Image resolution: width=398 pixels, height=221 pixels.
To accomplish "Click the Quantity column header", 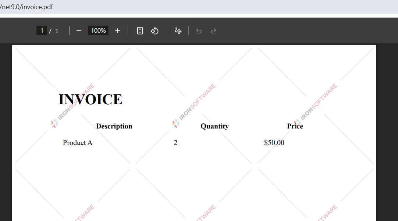I will [x=214, y=126].
